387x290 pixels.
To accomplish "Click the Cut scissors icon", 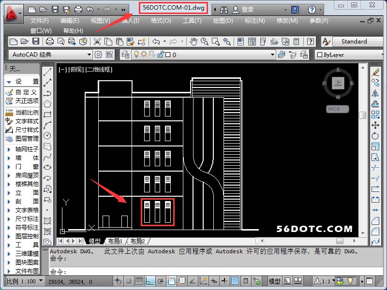I will click(97, 42).
